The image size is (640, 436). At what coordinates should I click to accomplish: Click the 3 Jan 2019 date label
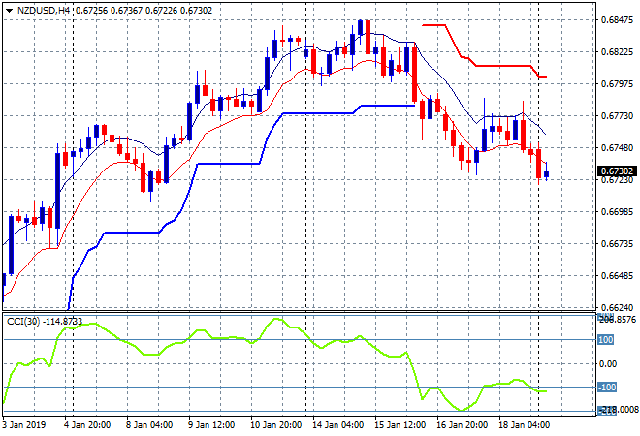24,425
